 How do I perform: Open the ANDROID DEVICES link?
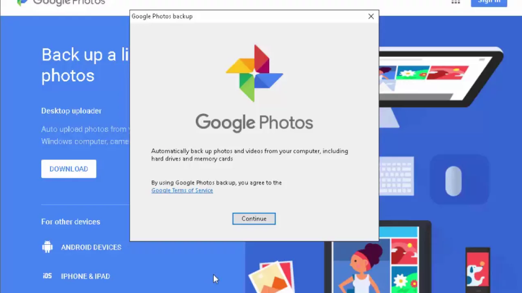pos(91,247)
